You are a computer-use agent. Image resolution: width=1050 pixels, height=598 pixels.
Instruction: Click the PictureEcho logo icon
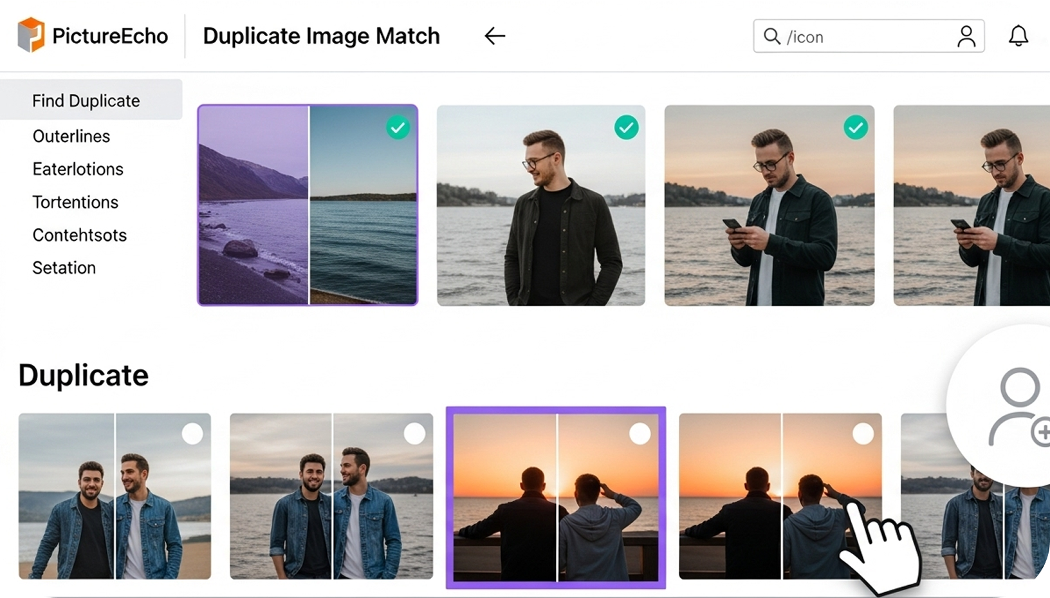point(30,35)
